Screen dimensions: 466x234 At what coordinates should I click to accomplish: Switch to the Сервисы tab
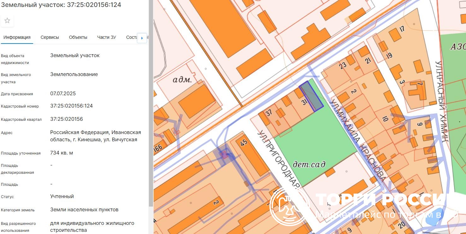click(50, 37)
